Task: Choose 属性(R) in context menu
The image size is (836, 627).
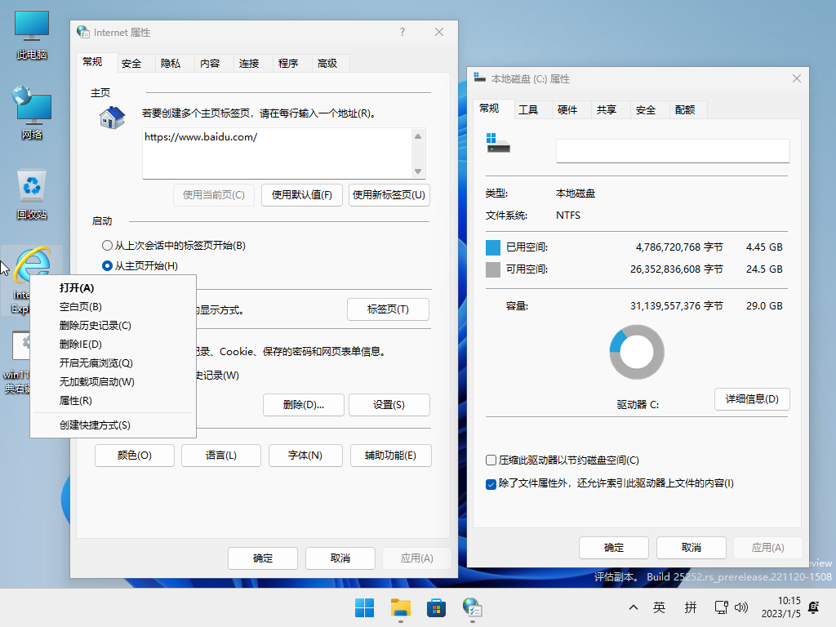Action: [x=113, y=400]
